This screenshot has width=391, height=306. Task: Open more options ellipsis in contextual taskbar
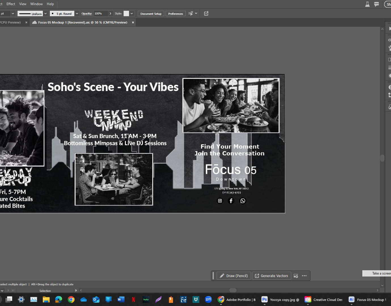pos(304,276)
